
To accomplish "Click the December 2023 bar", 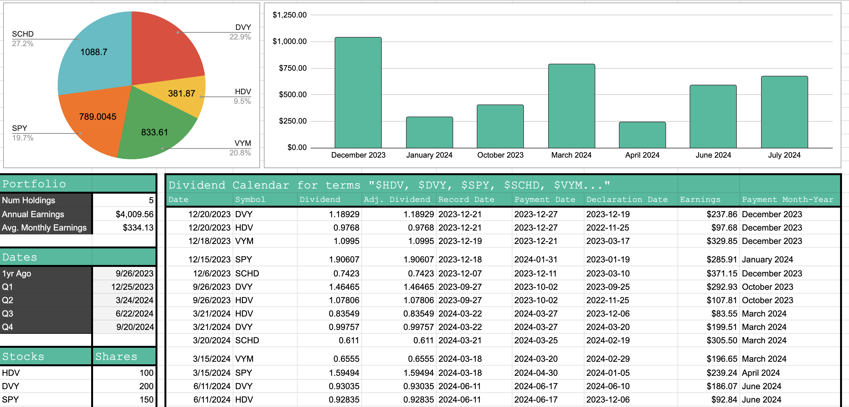I will pos(358,93).
